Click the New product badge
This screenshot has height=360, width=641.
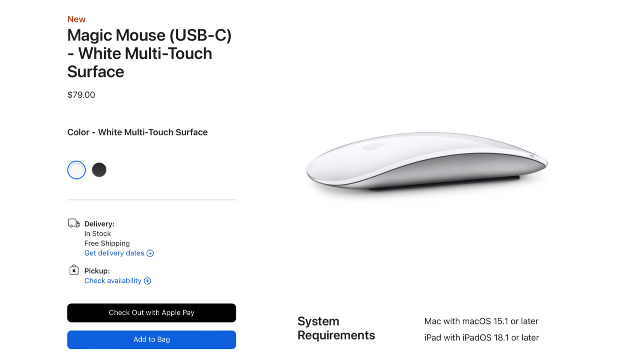76,19
